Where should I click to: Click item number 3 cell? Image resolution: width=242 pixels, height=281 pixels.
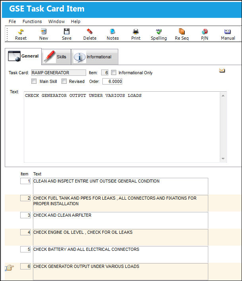(x=25, y=215)
